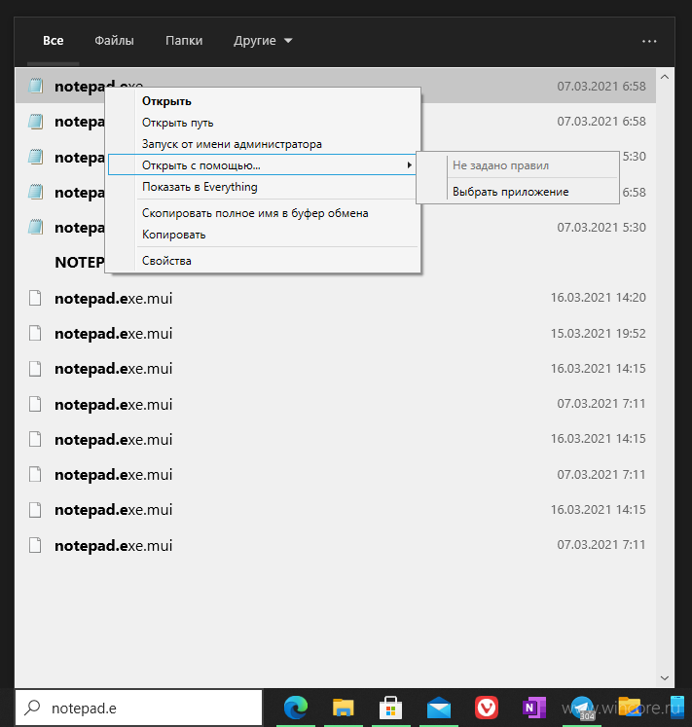Switch to the Папки tab

pos(184,41)
